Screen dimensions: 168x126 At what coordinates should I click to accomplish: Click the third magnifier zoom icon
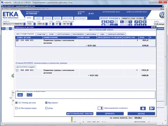10,29
